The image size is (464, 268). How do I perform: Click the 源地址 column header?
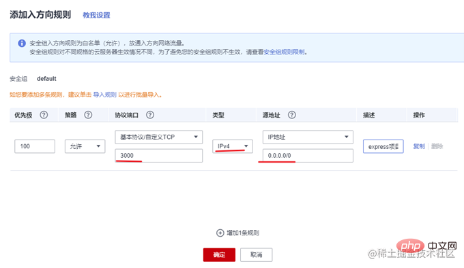(x=272, y=115)
